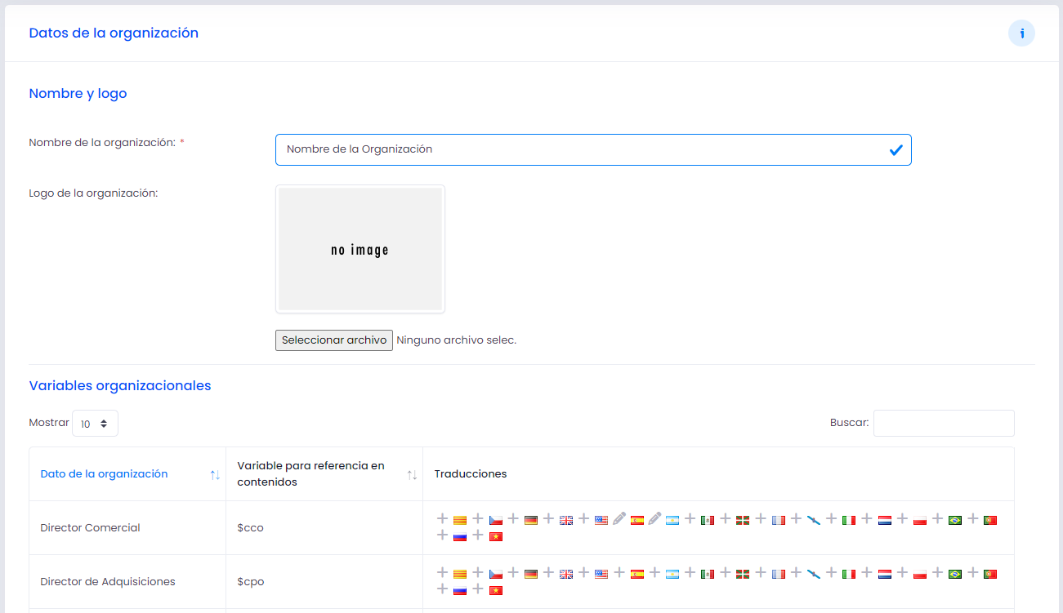Add Italian translation for Director Comercial

tap(831, 519)
